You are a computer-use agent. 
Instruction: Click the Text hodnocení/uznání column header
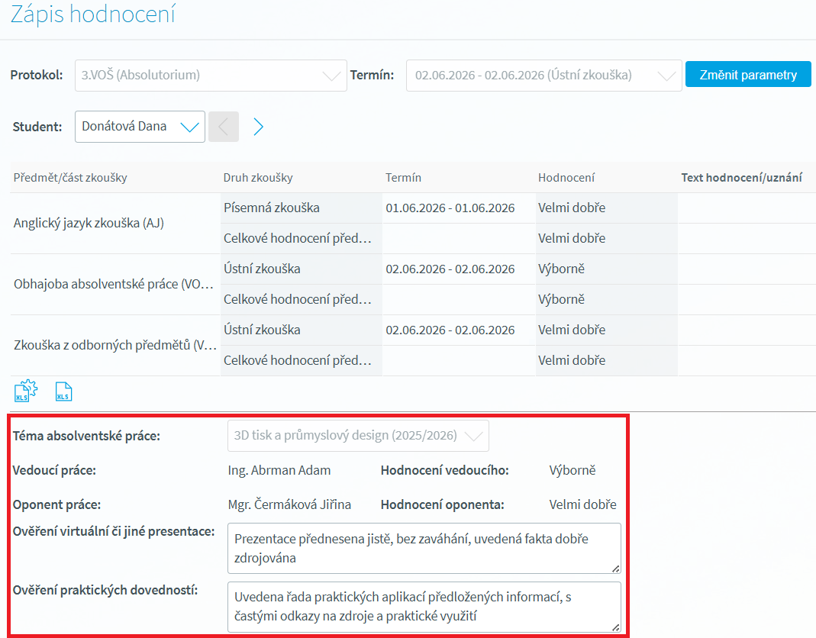(740, 178)
